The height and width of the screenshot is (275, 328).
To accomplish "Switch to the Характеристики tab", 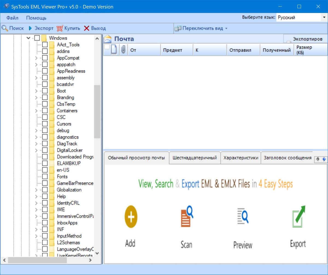I will [x=241, y=158].
